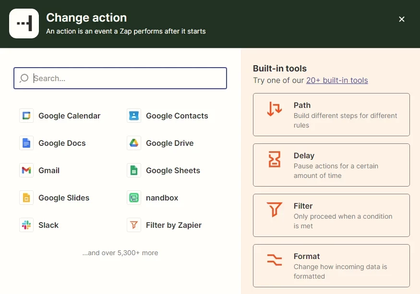Open the Format built-in tool card
The height and width of the screenshot is (294, 420).
tap(331, 266)
